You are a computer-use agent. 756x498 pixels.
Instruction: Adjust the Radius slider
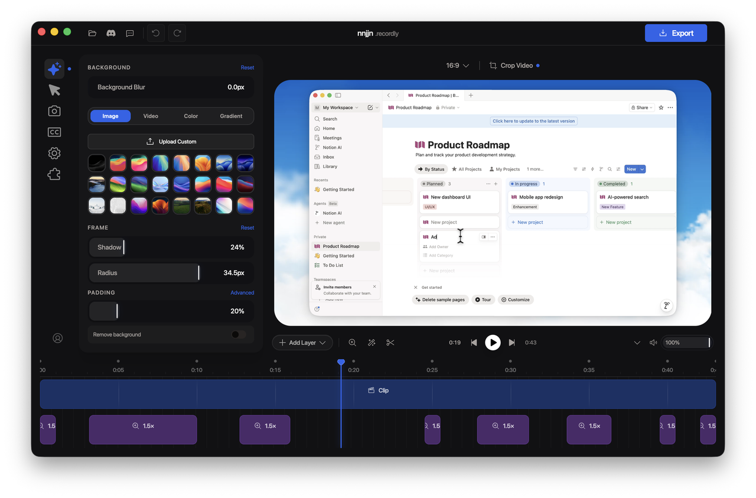click(171, 273)
